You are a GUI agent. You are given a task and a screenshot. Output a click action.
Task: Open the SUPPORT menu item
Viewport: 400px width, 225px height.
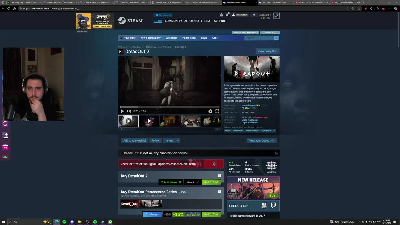click(x=220, y=21)
